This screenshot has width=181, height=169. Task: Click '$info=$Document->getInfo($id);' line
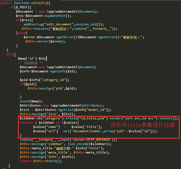48,71
